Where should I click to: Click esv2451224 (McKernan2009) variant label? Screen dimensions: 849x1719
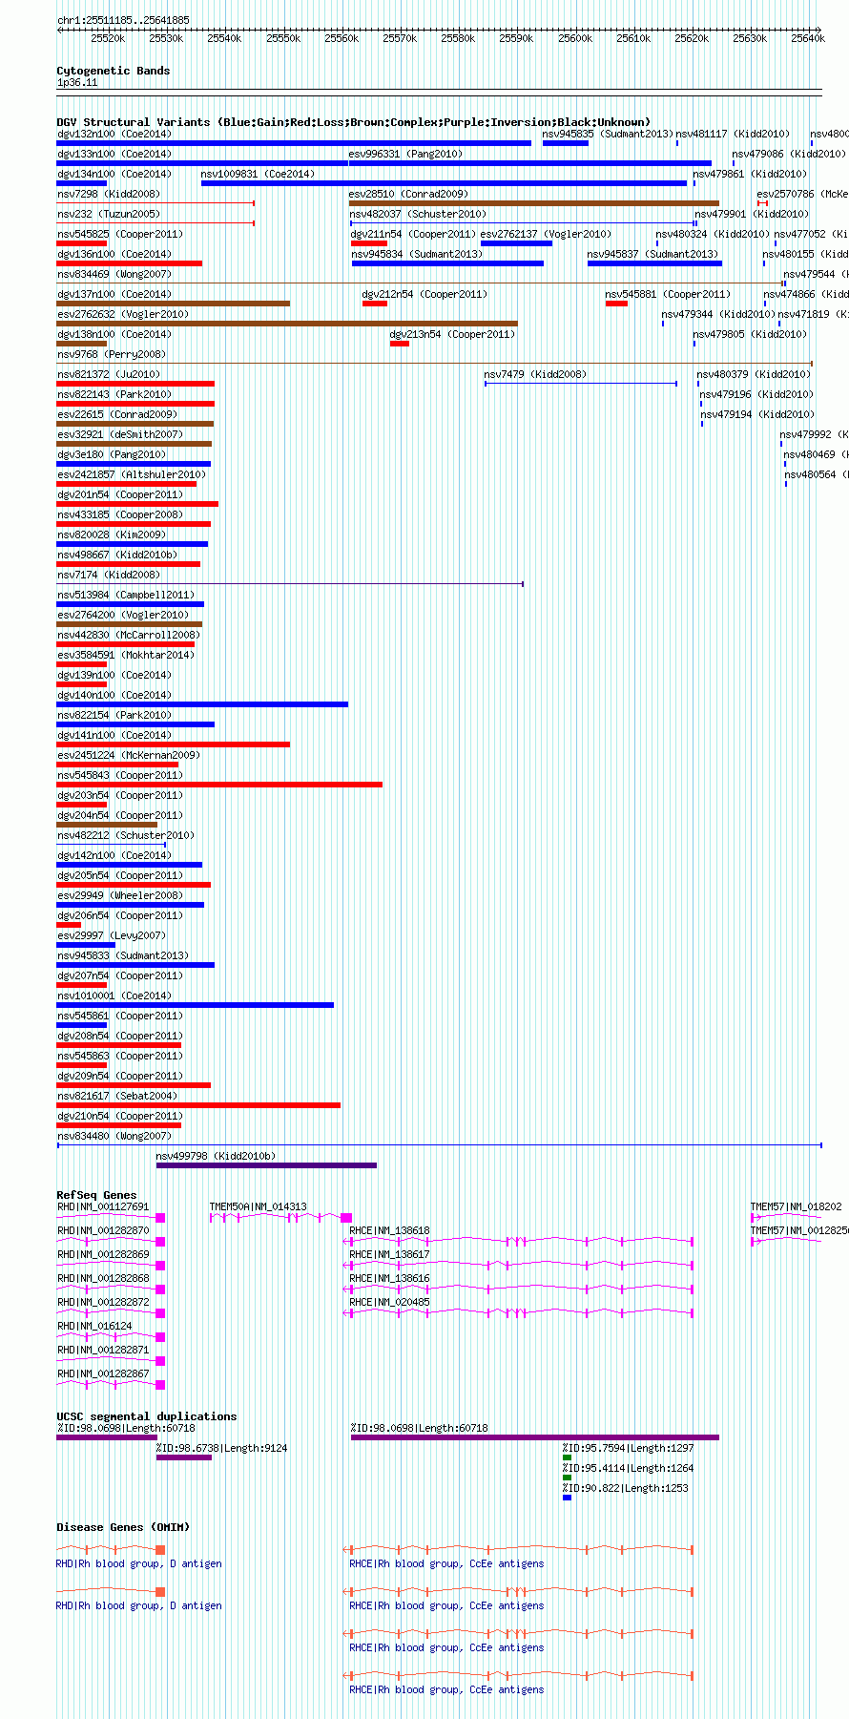pos(129,755)
